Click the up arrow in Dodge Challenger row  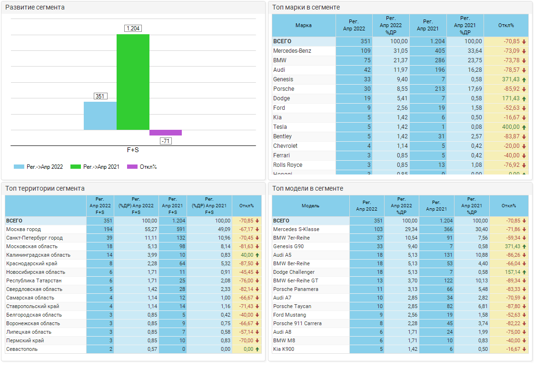pos(524,272)
